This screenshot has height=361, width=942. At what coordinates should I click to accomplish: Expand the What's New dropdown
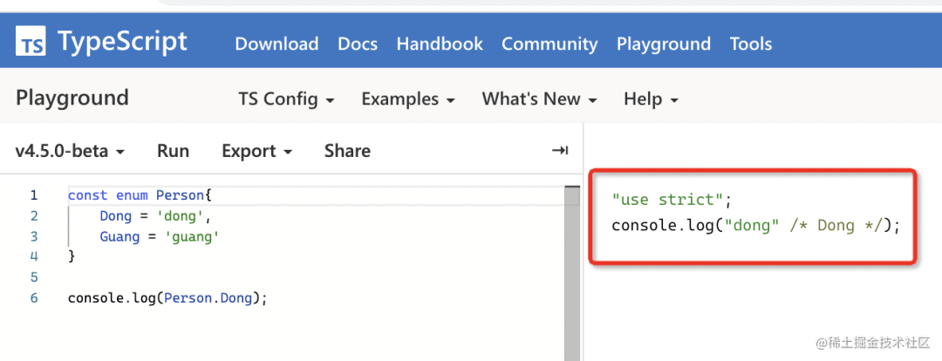coord(539,99)
